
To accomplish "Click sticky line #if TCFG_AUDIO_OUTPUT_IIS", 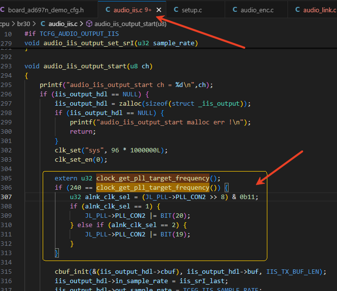I will [72, 34].
